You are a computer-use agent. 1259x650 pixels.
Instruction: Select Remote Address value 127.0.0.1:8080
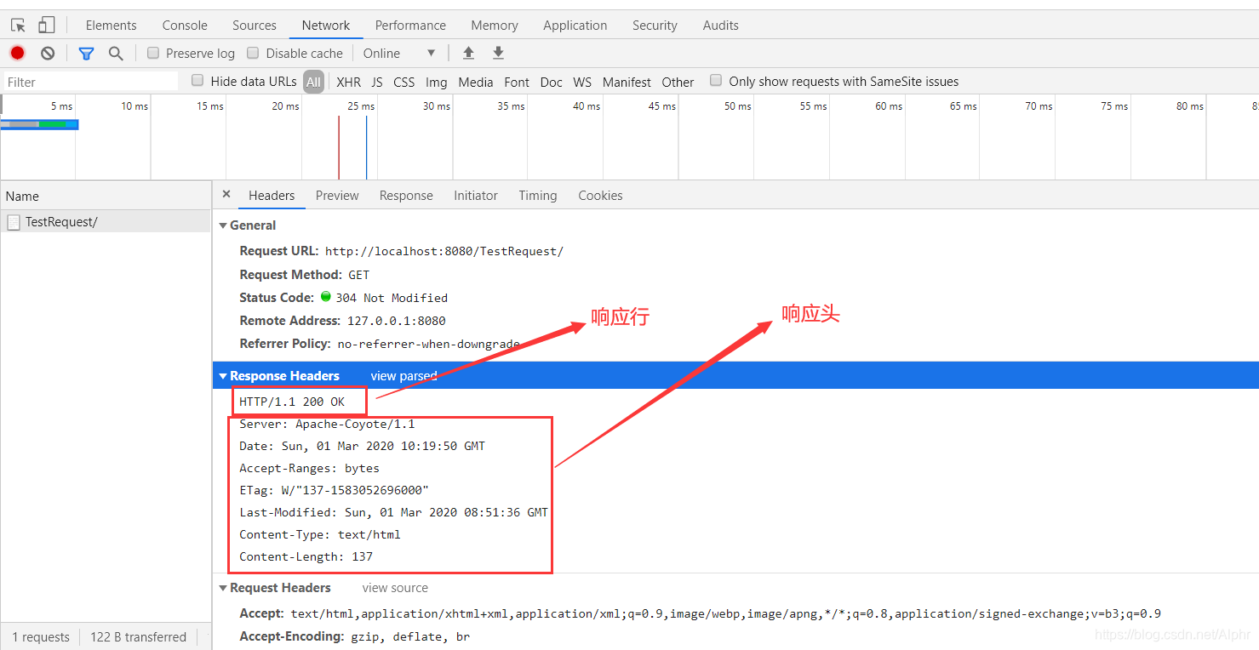point(396,321)
